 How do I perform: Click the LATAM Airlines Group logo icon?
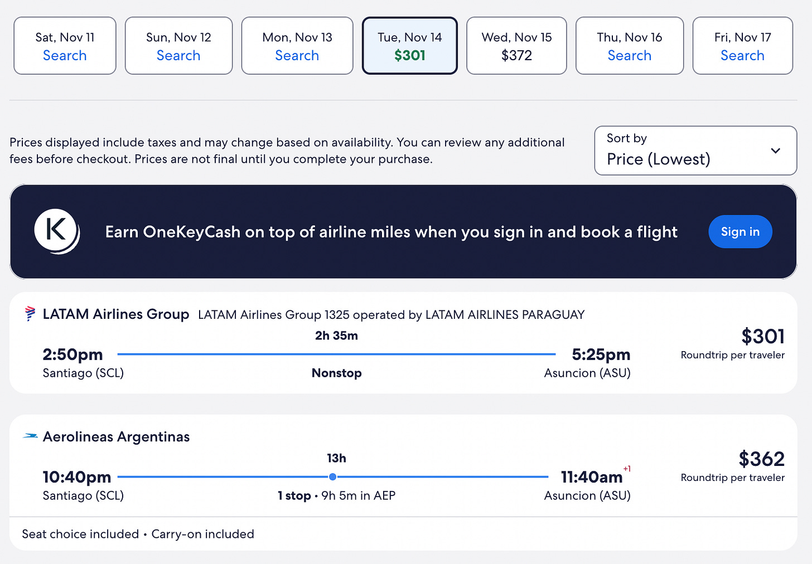(x=30, y=314)
